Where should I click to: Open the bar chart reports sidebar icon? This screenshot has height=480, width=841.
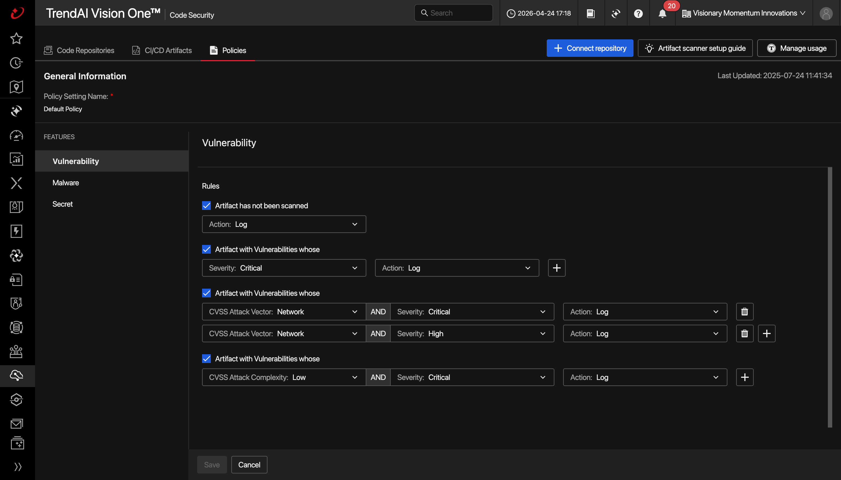[x=16, y=159]
